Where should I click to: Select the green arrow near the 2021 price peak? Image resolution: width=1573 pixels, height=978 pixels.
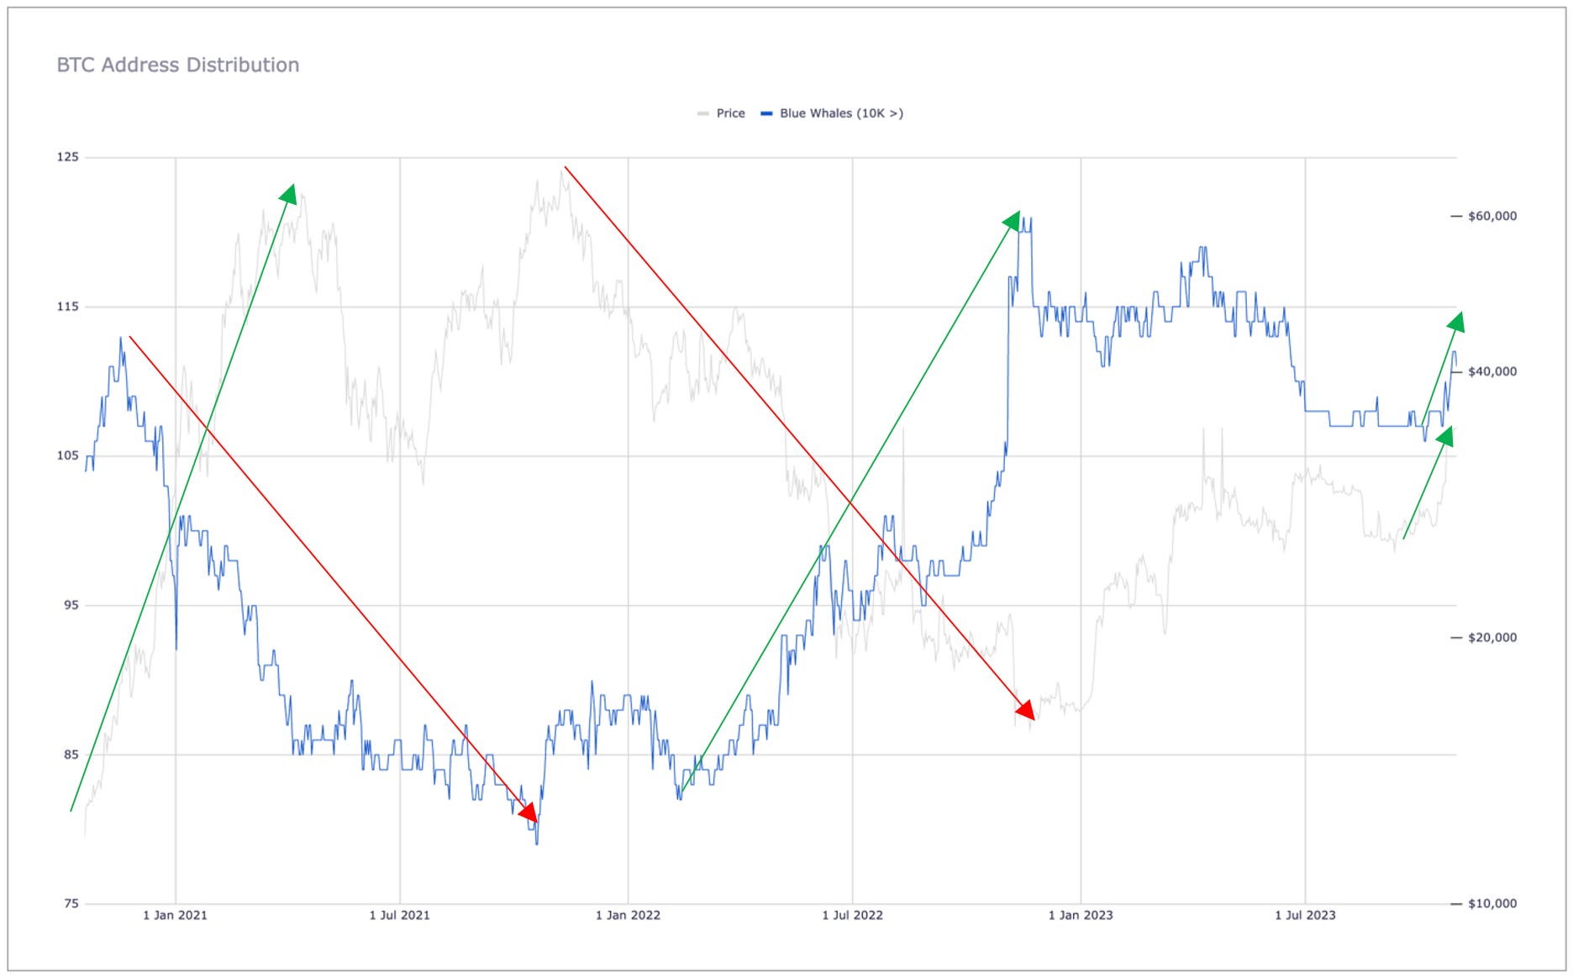coord(289,195)
